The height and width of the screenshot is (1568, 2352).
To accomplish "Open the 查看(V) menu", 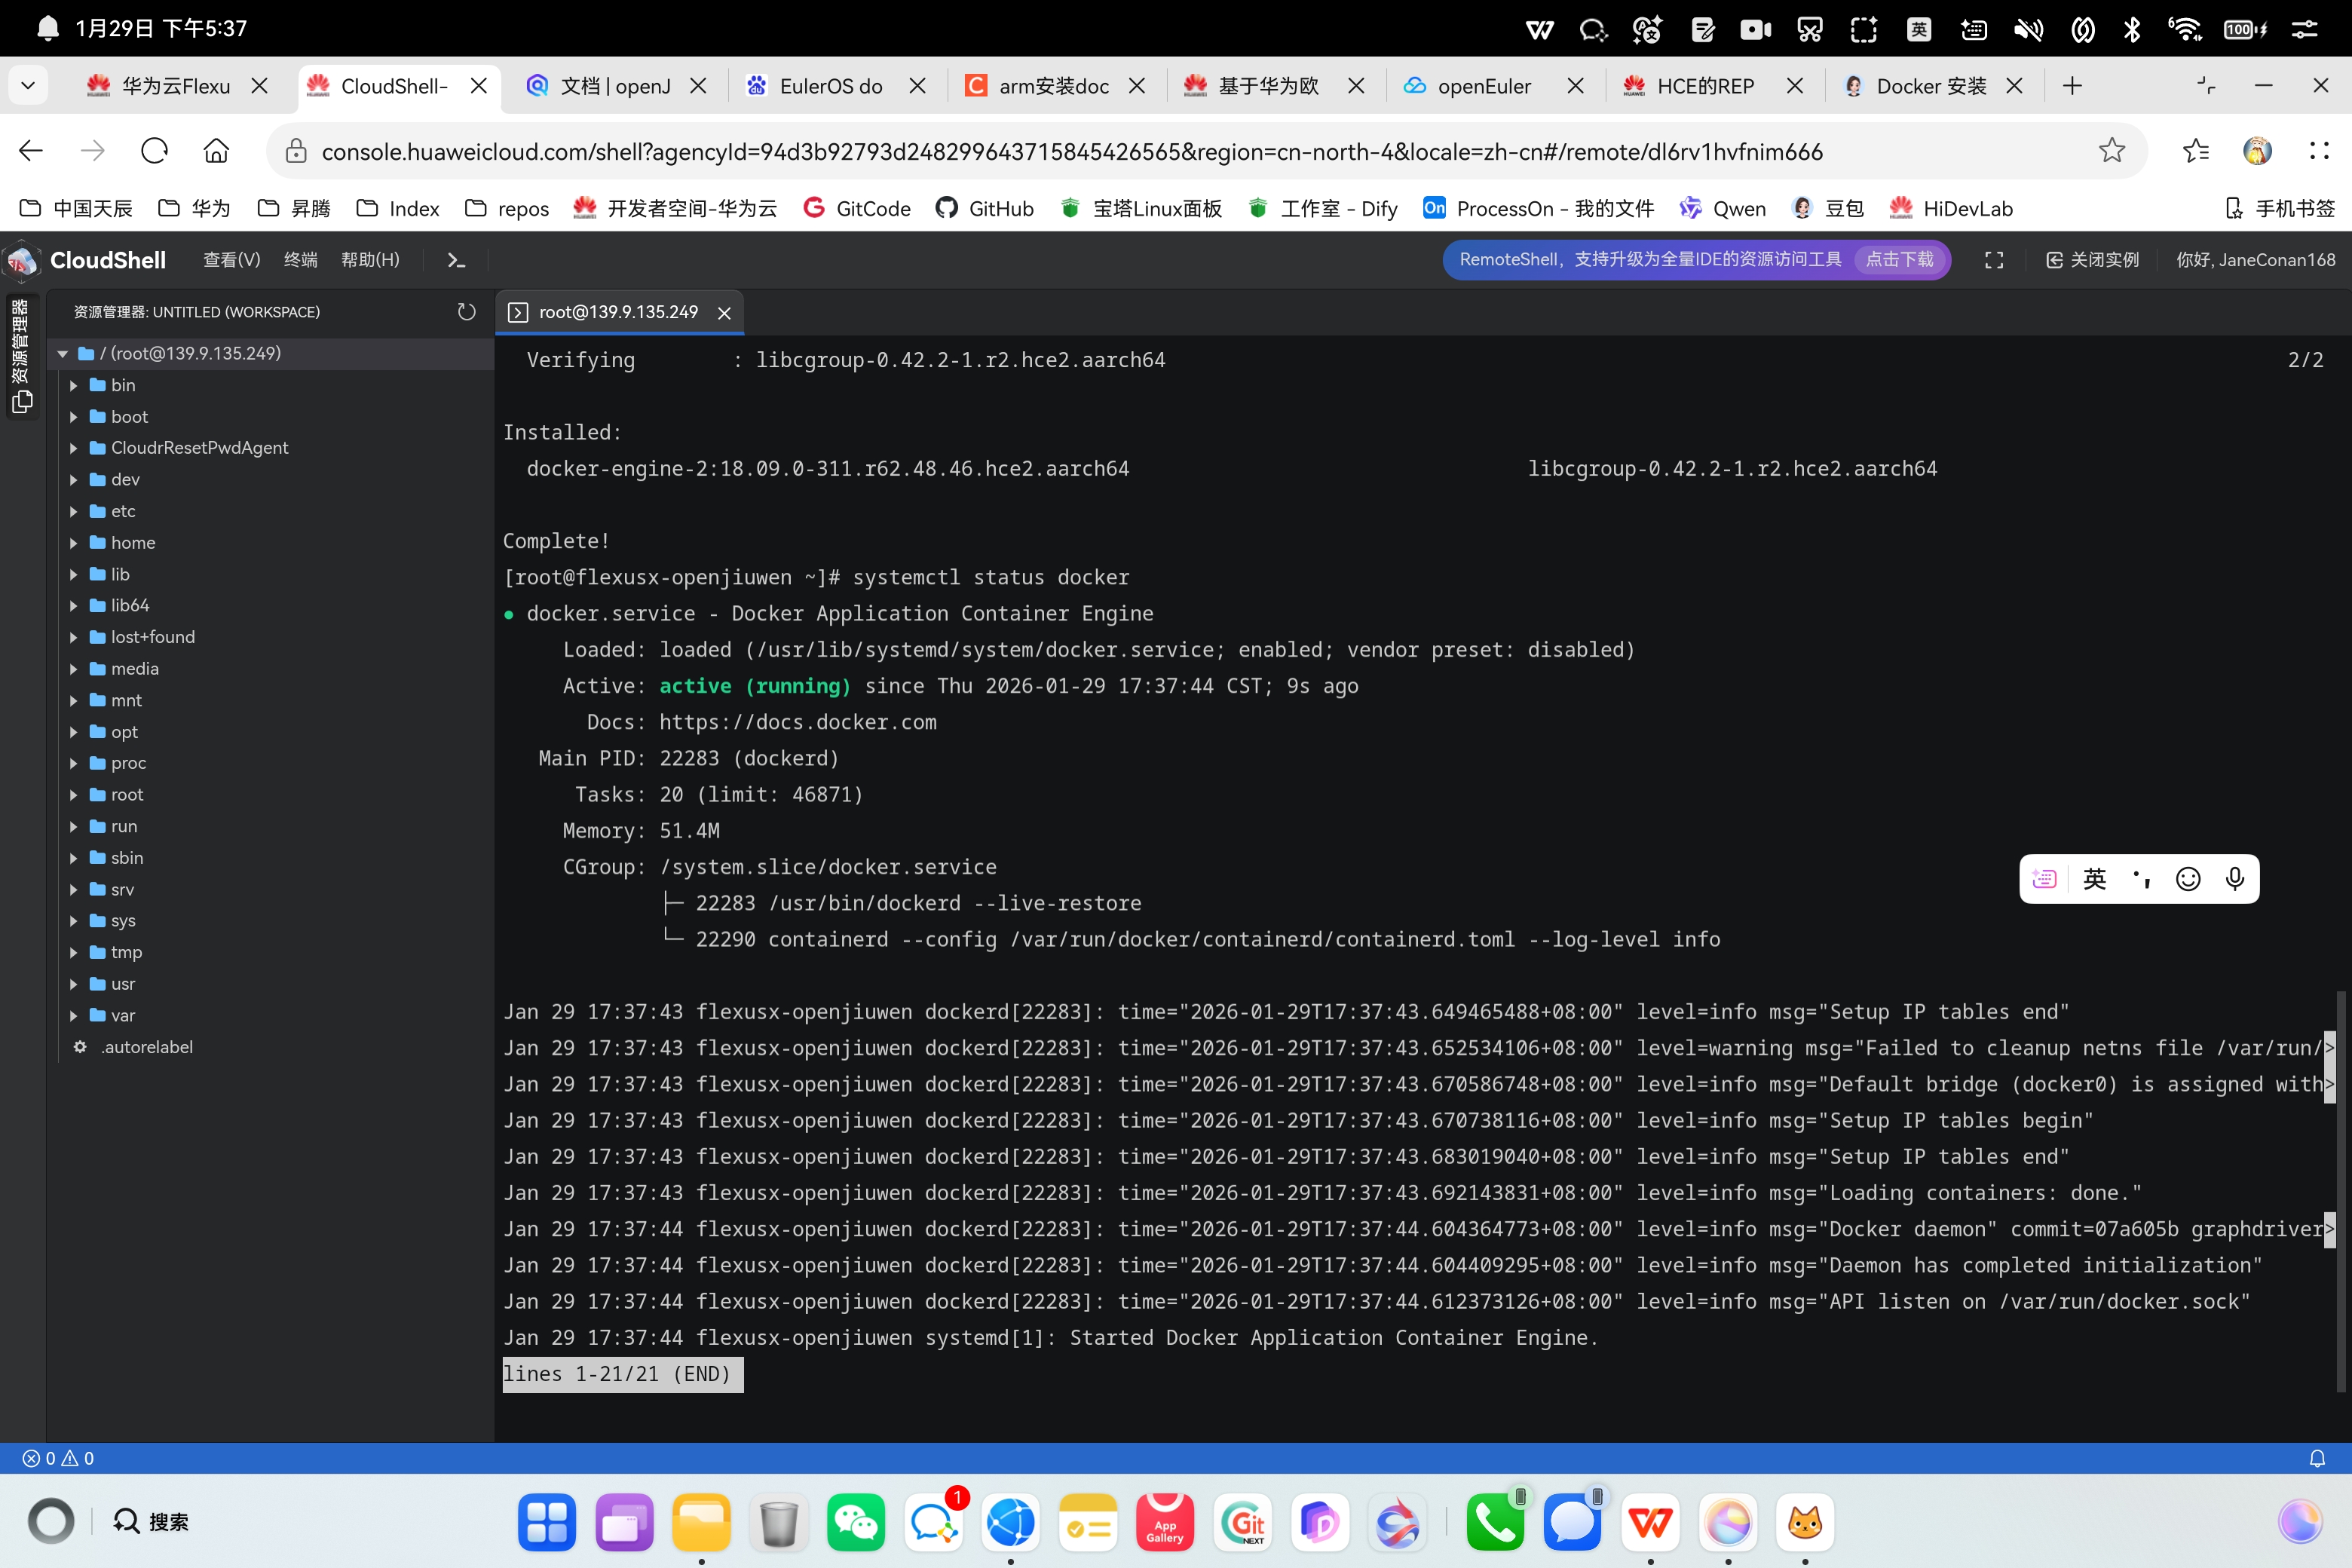I will coord(232,260).
